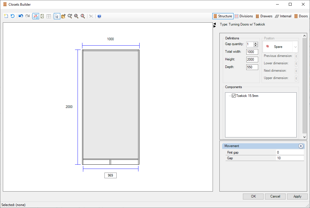
Task: Click the gray delete X icon
Action: click(91, 16)
